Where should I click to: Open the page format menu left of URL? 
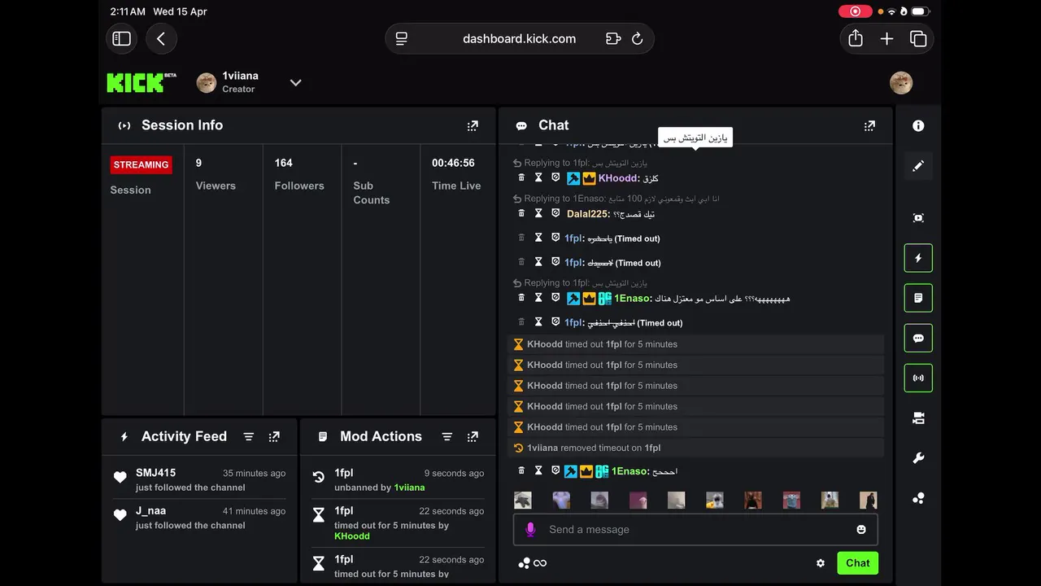click(x=401, y=38)
